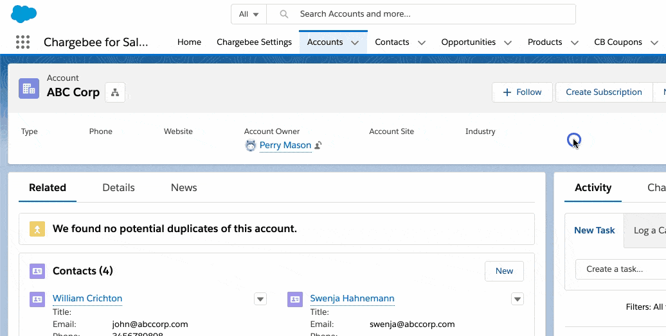Screen dimensions: 666x336
Task: View the account hierarchy icon
Action: [x=115, y=92]
